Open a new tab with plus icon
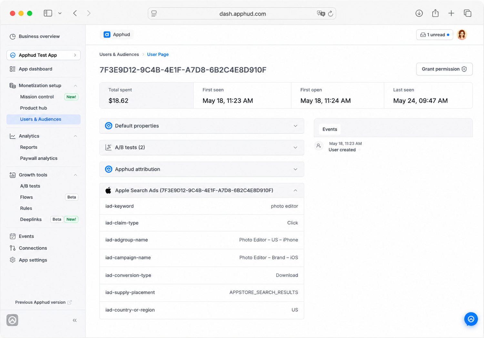The width and height of the screenshot is (484, 338). (451, 13)
